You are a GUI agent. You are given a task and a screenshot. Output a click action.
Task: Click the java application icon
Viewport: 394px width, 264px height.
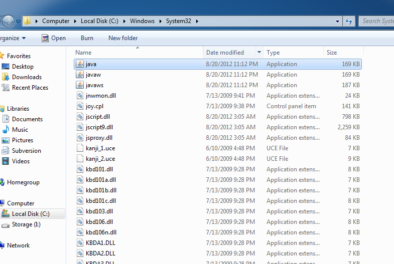point(80,64)
